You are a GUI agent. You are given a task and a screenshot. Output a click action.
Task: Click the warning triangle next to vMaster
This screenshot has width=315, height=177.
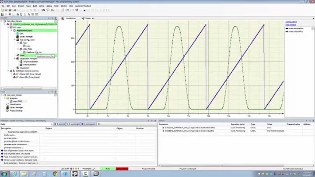[x=14, y=74]
